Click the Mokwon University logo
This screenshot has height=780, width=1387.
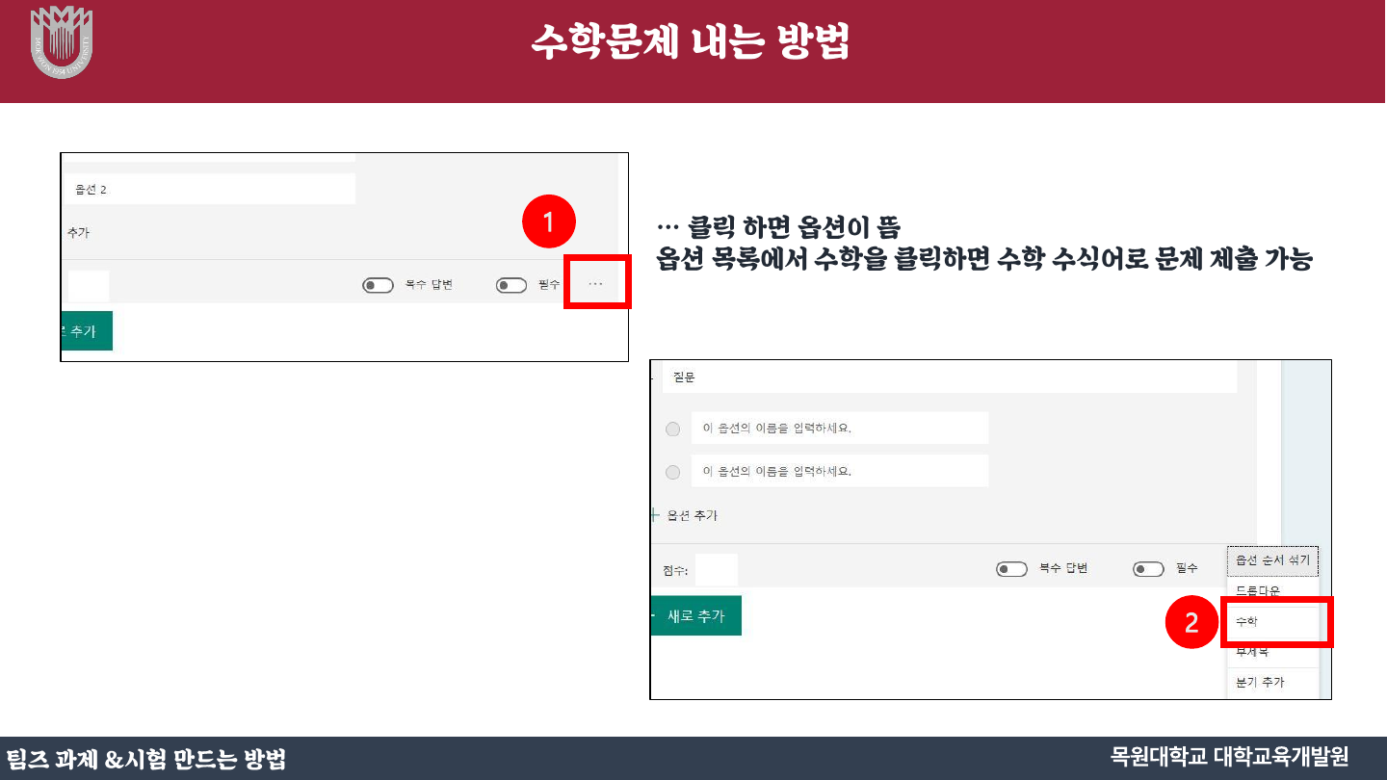pos(62,41)
